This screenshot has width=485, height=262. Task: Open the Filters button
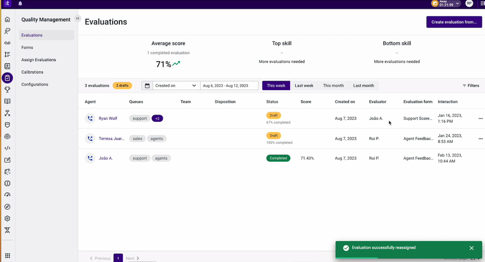[x=471, y=86]
